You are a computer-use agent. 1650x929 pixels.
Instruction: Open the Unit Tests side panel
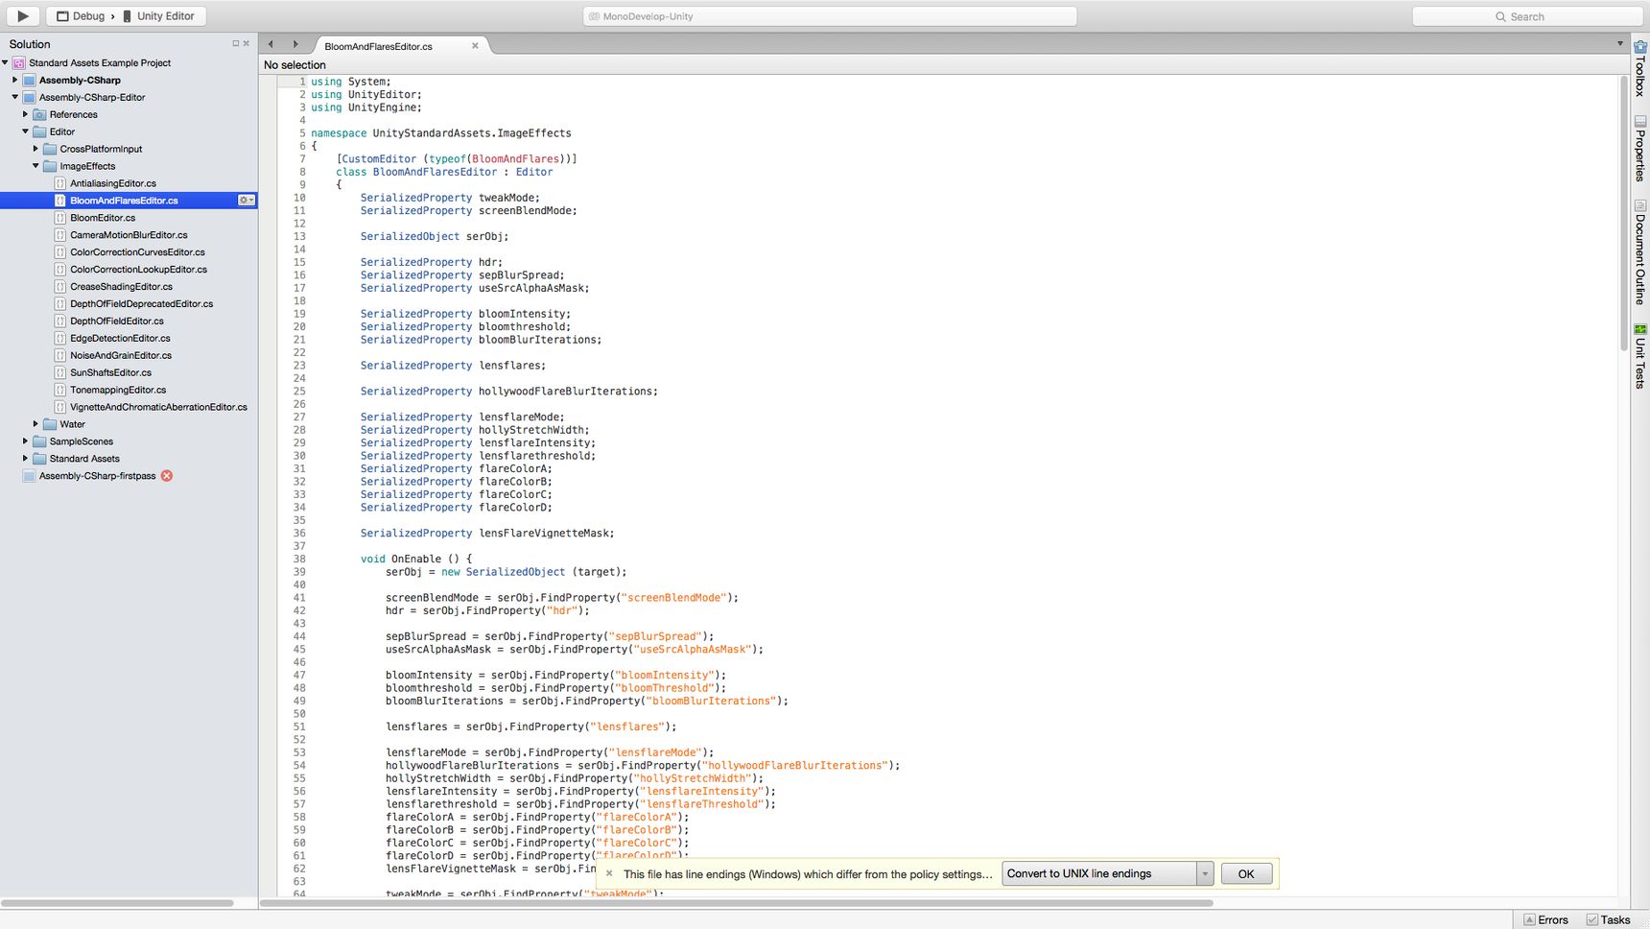(1640, 356)
